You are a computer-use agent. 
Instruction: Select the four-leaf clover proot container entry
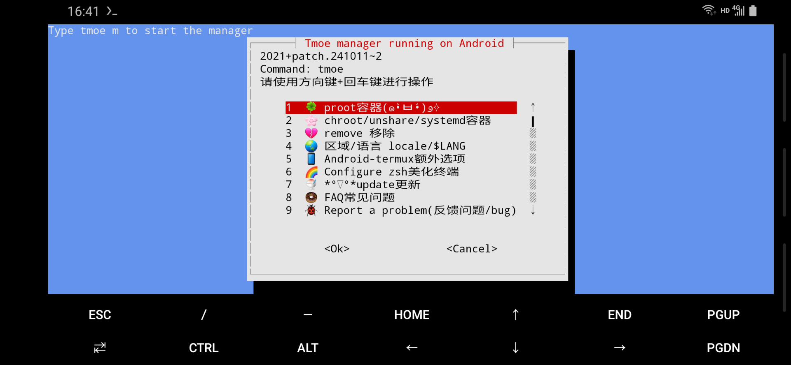[x=401, y=108]
